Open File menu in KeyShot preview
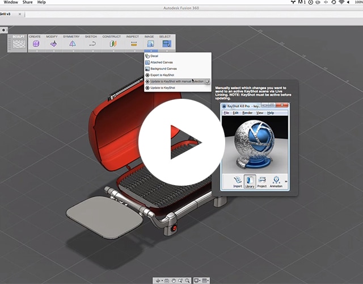 click(x=226, y=112)
